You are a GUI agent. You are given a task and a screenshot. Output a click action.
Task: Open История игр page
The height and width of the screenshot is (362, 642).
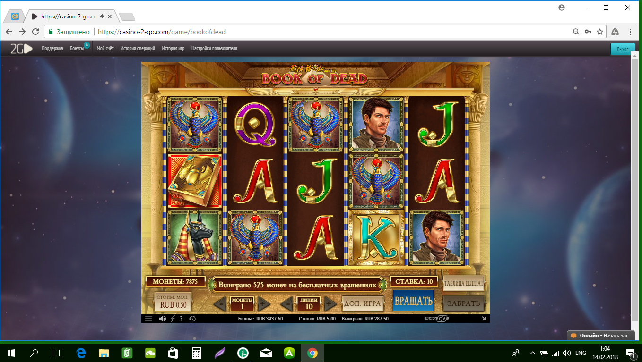173,49
